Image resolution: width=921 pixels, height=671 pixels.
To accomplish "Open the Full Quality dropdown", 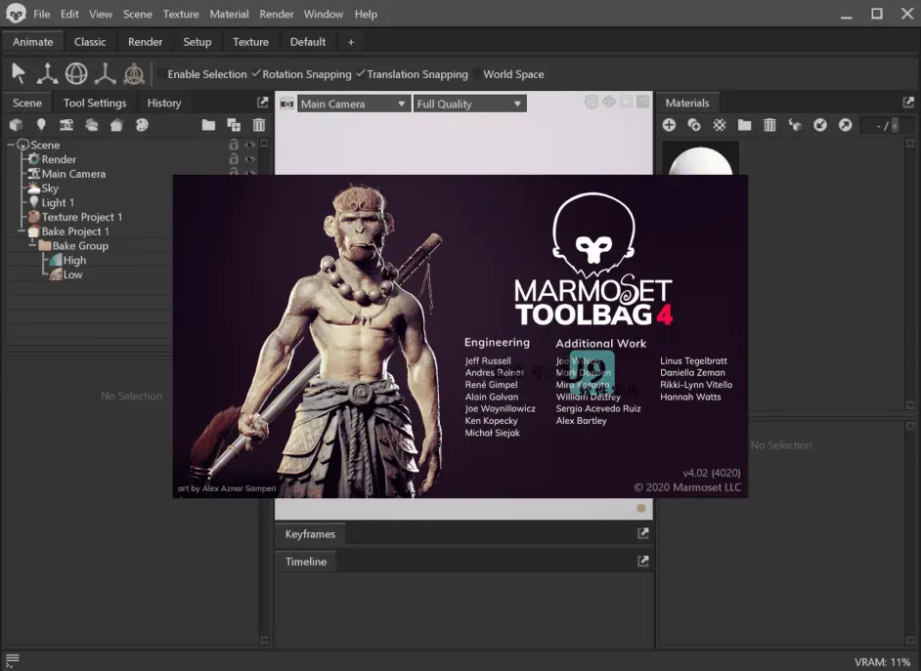I will [x=469, y=104].
